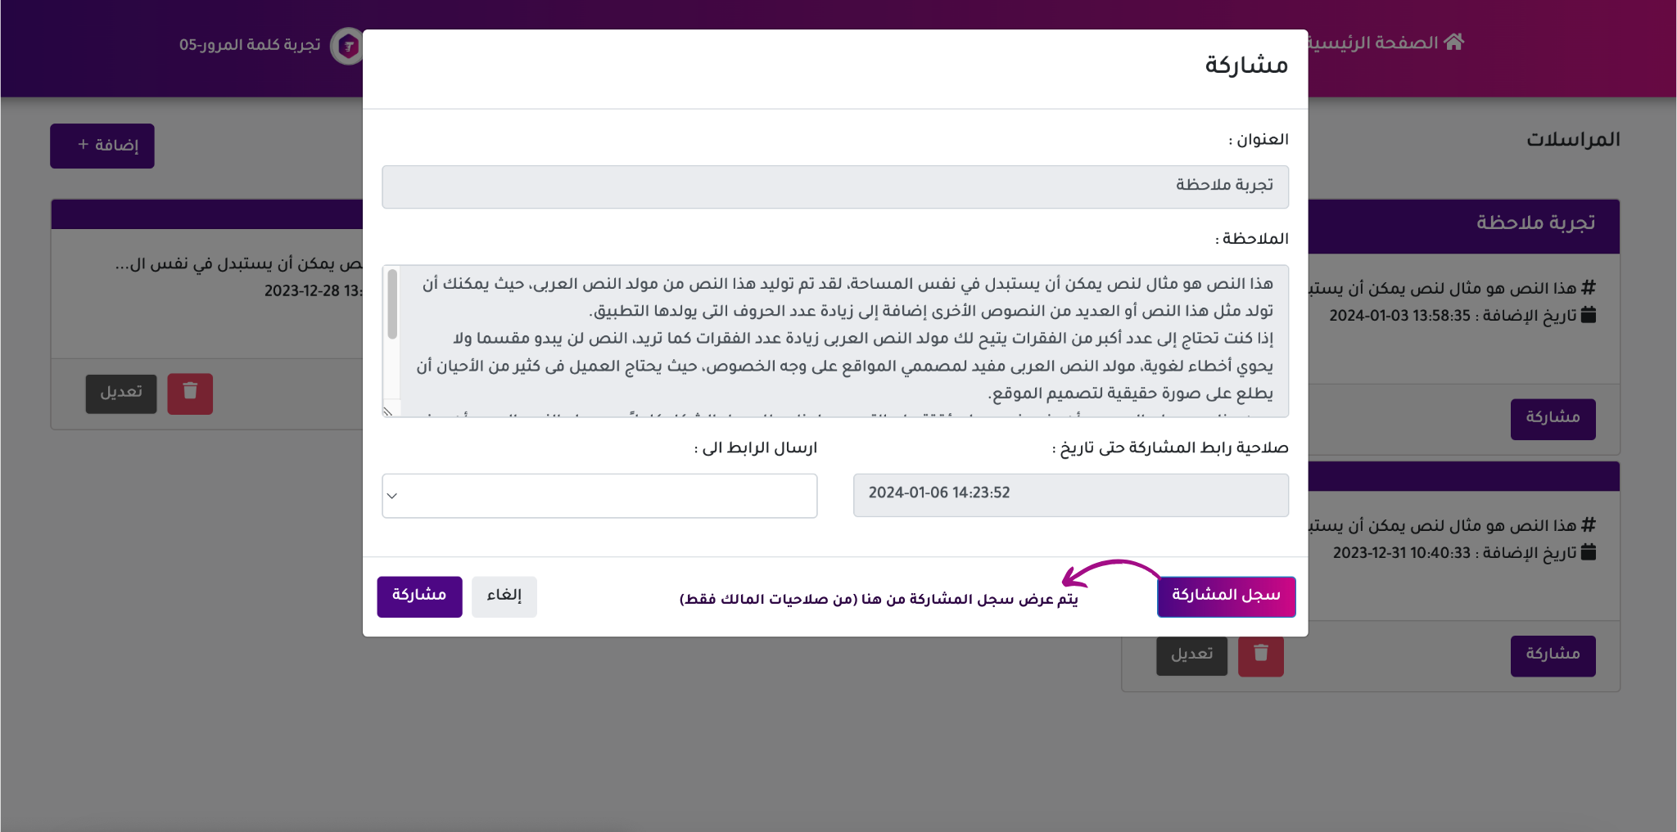
Task: Click the hash icon on the first note card
Action: (x=1589, y=288)
